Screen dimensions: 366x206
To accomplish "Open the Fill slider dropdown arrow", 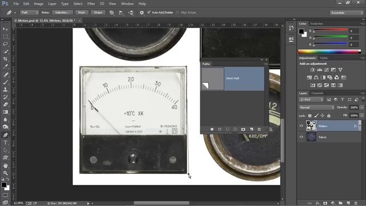I will (362, 116).
